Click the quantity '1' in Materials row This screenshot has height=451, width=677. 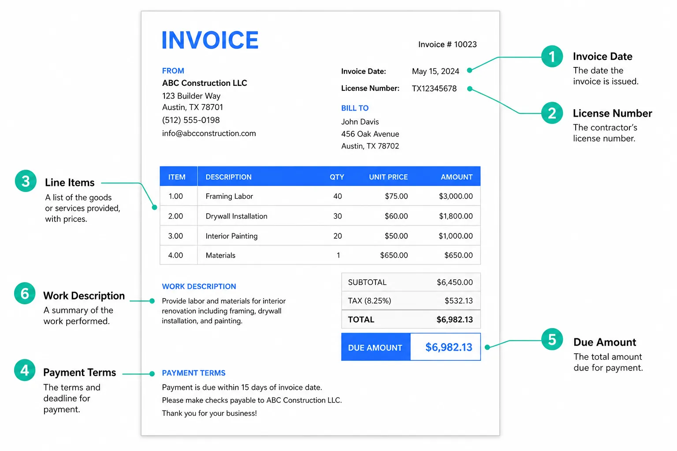click(x=338, y=255)
